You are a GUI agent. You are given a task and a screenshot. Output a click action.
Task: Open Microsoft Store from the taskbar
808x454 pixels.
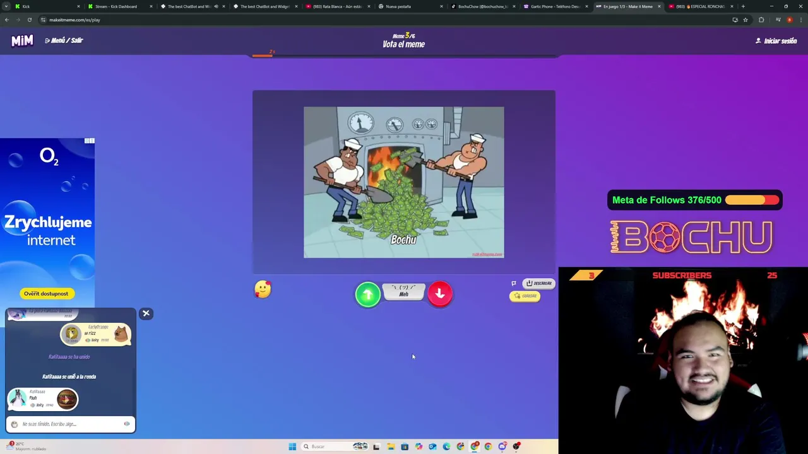coord(405,446)
